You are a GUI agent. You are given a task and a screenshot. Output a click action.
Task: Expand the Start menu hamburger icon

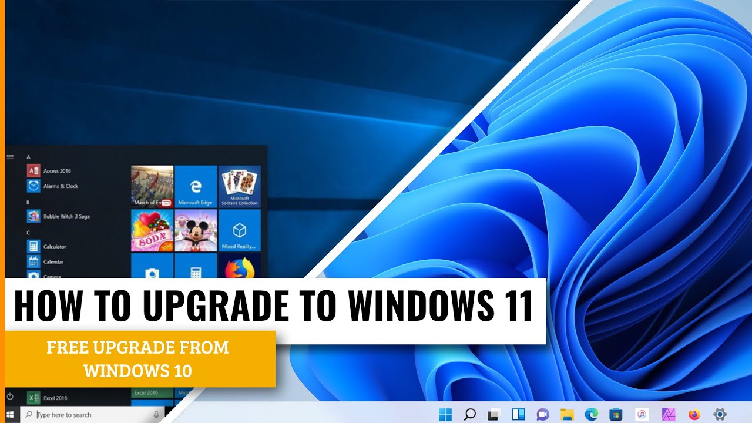10,157
